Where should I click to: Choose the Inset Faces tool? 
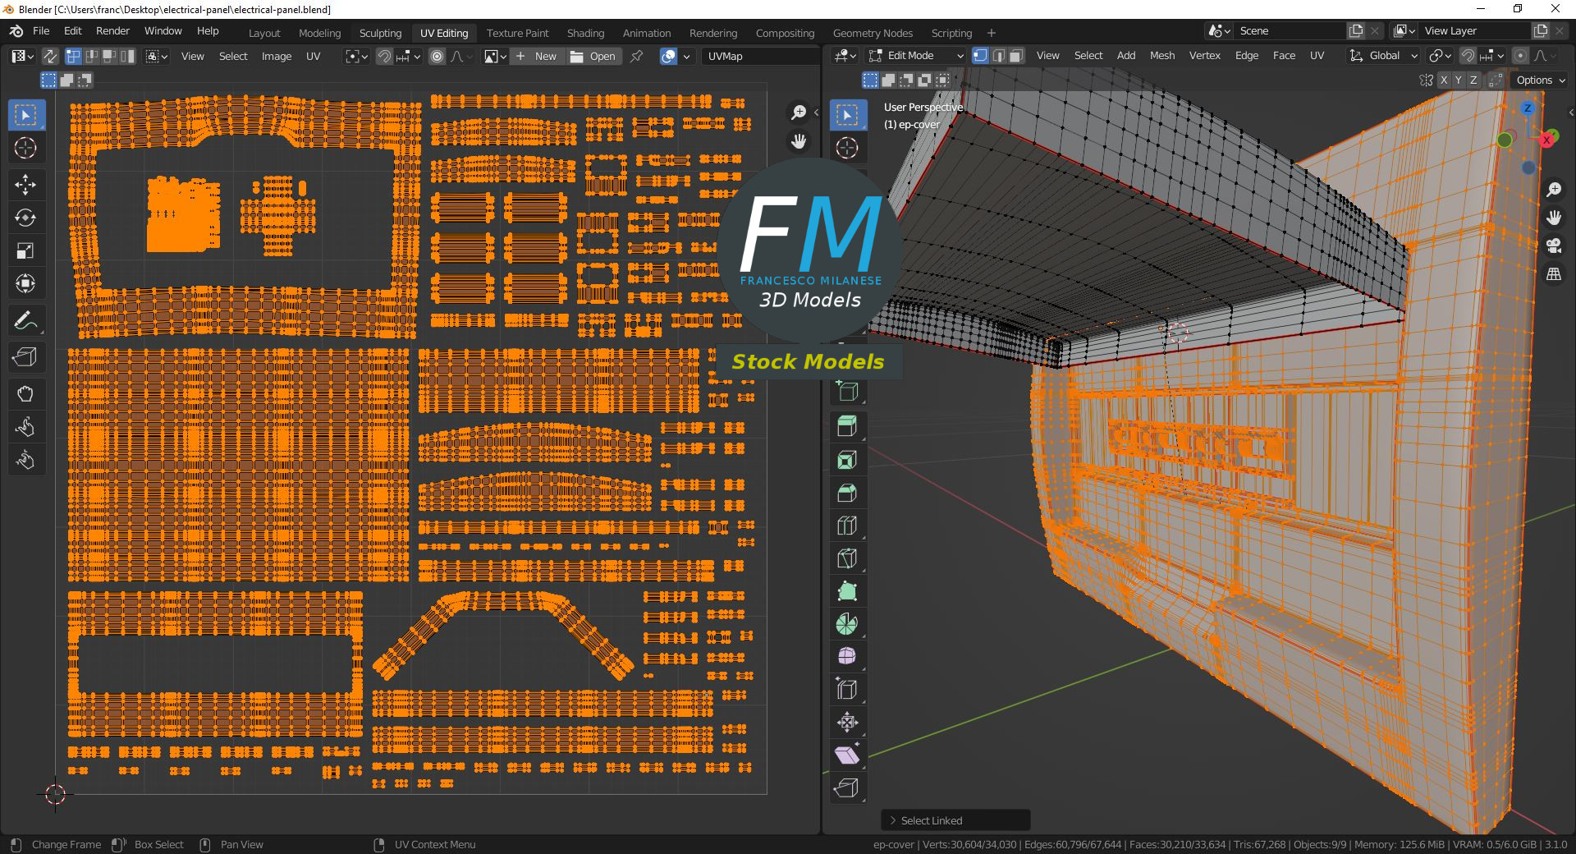(x=847, y=459)
